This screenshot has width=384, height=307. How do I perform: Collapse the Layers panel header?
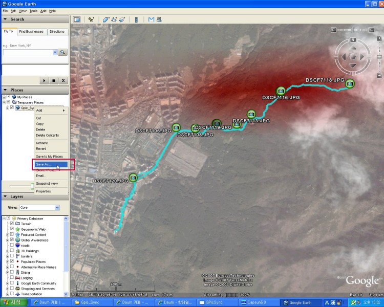tap(35, 196)
